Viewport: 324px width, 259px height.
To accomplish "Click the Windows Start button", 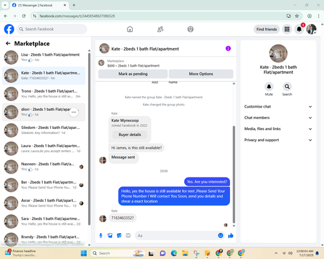I will coord(84,253).
